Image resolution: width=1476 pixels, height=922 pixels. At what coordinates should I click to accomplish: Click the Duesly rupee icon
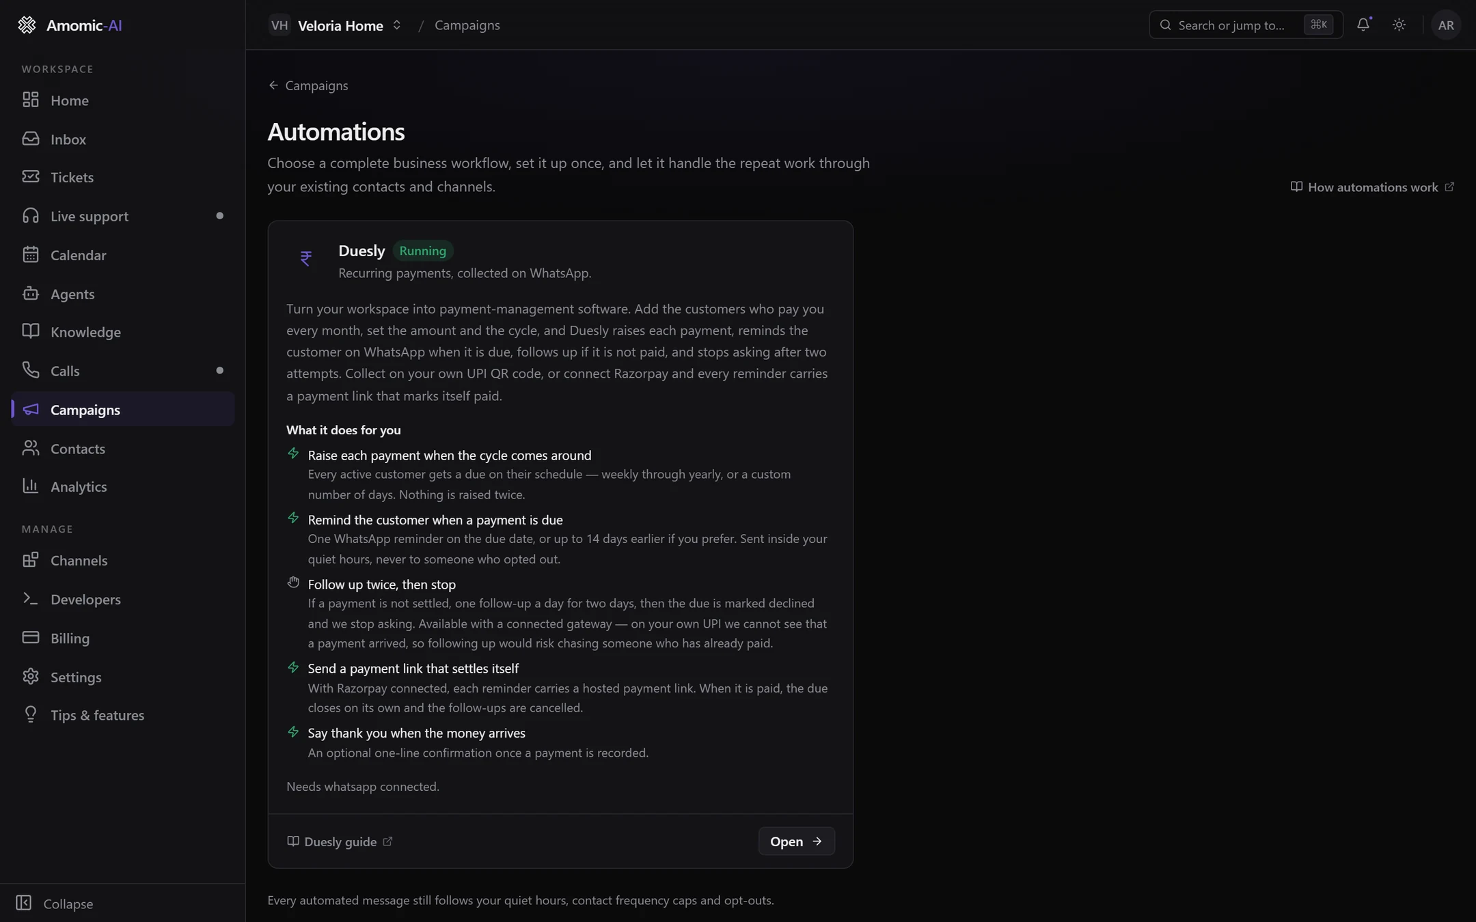click(x=306, y=258)
